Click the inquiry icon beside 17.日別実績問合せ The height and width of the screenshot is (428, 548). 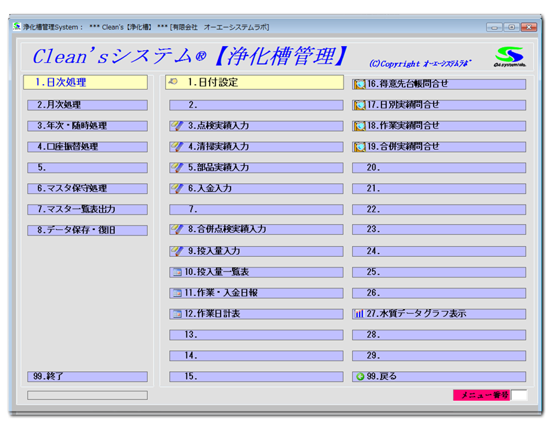(360, 105)
